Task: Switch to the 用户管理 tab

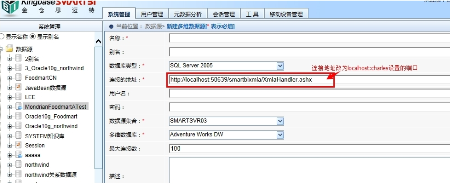Action: coord(152,14)
